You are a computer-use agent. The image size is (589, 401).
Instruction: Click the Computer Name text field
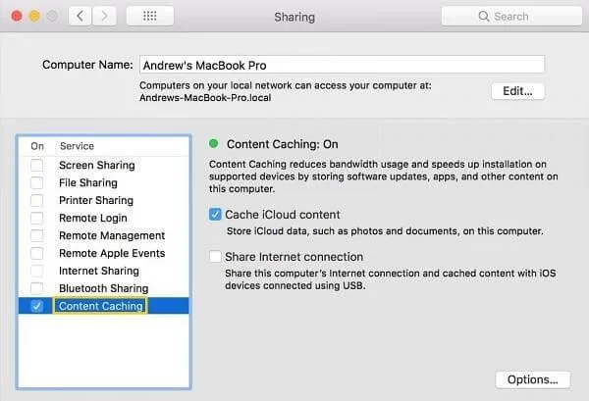click(342, 65)
